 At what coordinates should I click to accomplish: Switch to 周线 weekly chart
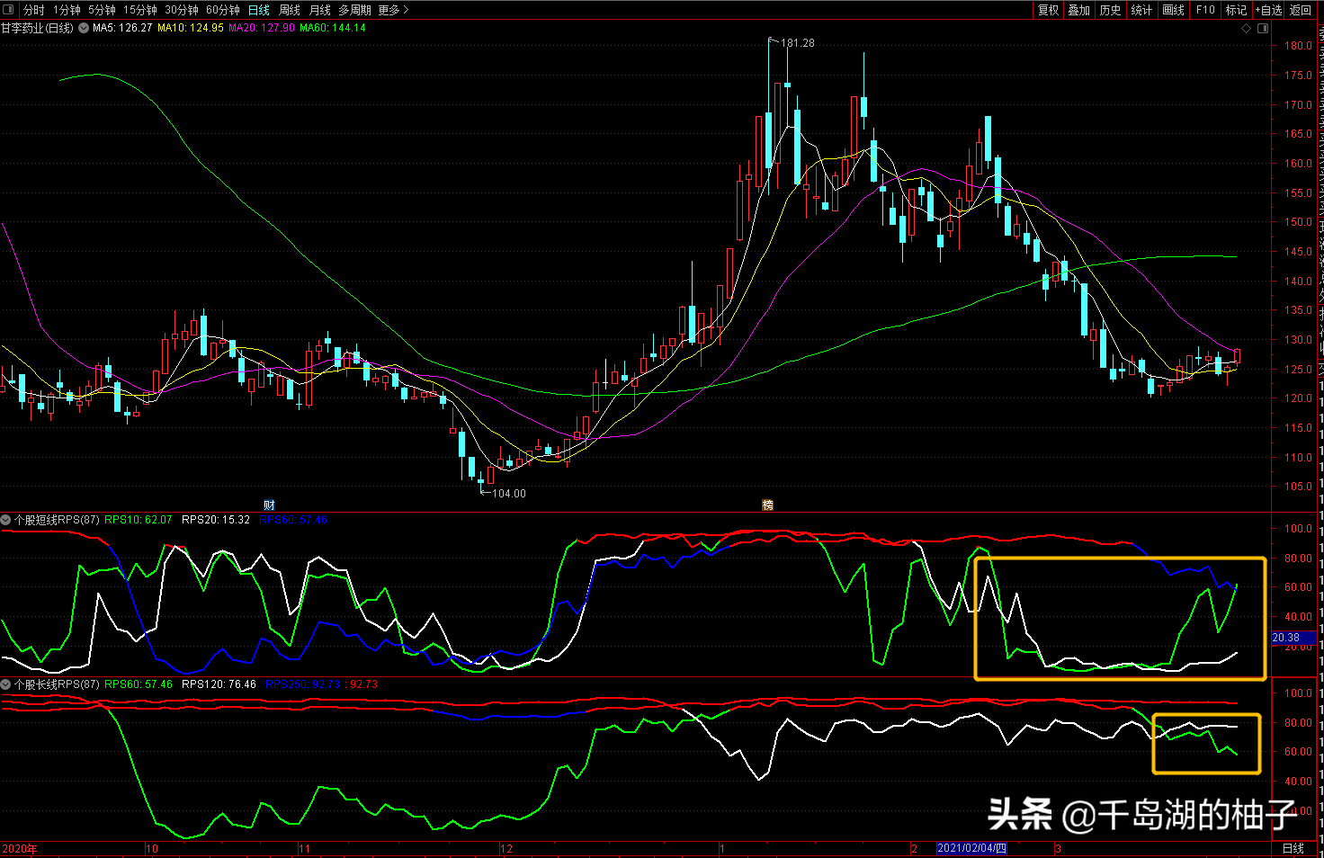[x=290, y=10]
